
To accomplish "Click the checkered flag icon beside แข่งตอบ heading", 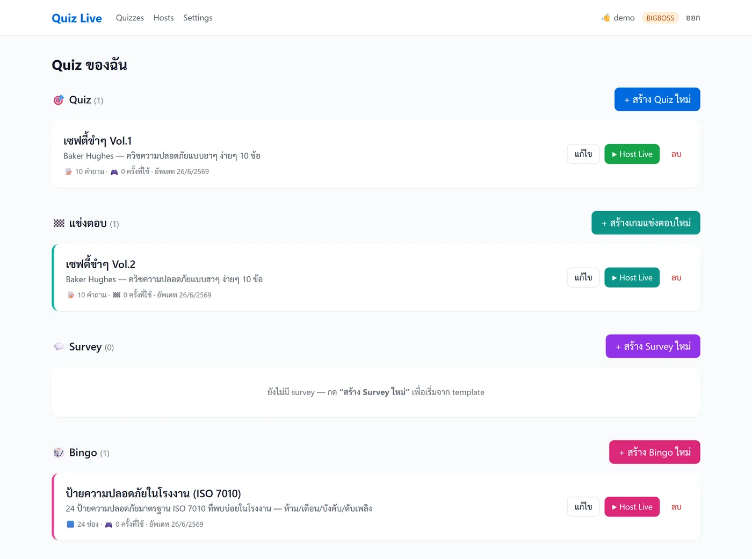I will [59, 223].
